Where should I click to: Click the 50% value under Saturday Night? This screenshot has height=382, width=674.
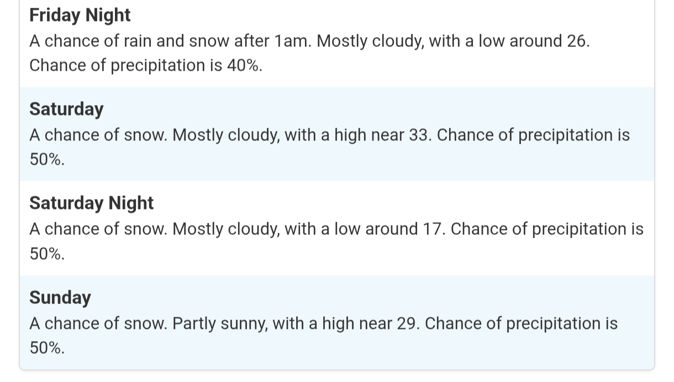pos(47,254)
